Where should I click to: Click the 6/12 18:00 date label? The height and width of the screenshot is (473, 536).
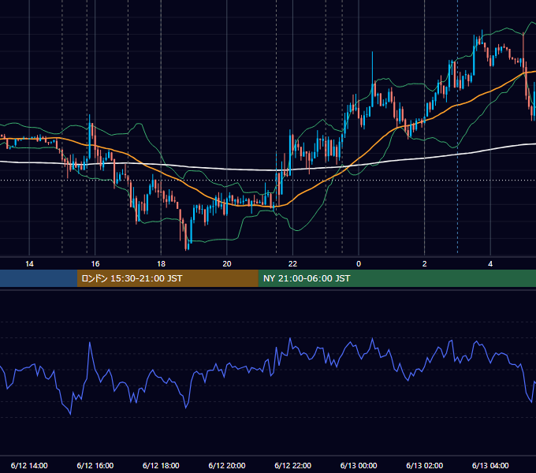pos(161,465)
